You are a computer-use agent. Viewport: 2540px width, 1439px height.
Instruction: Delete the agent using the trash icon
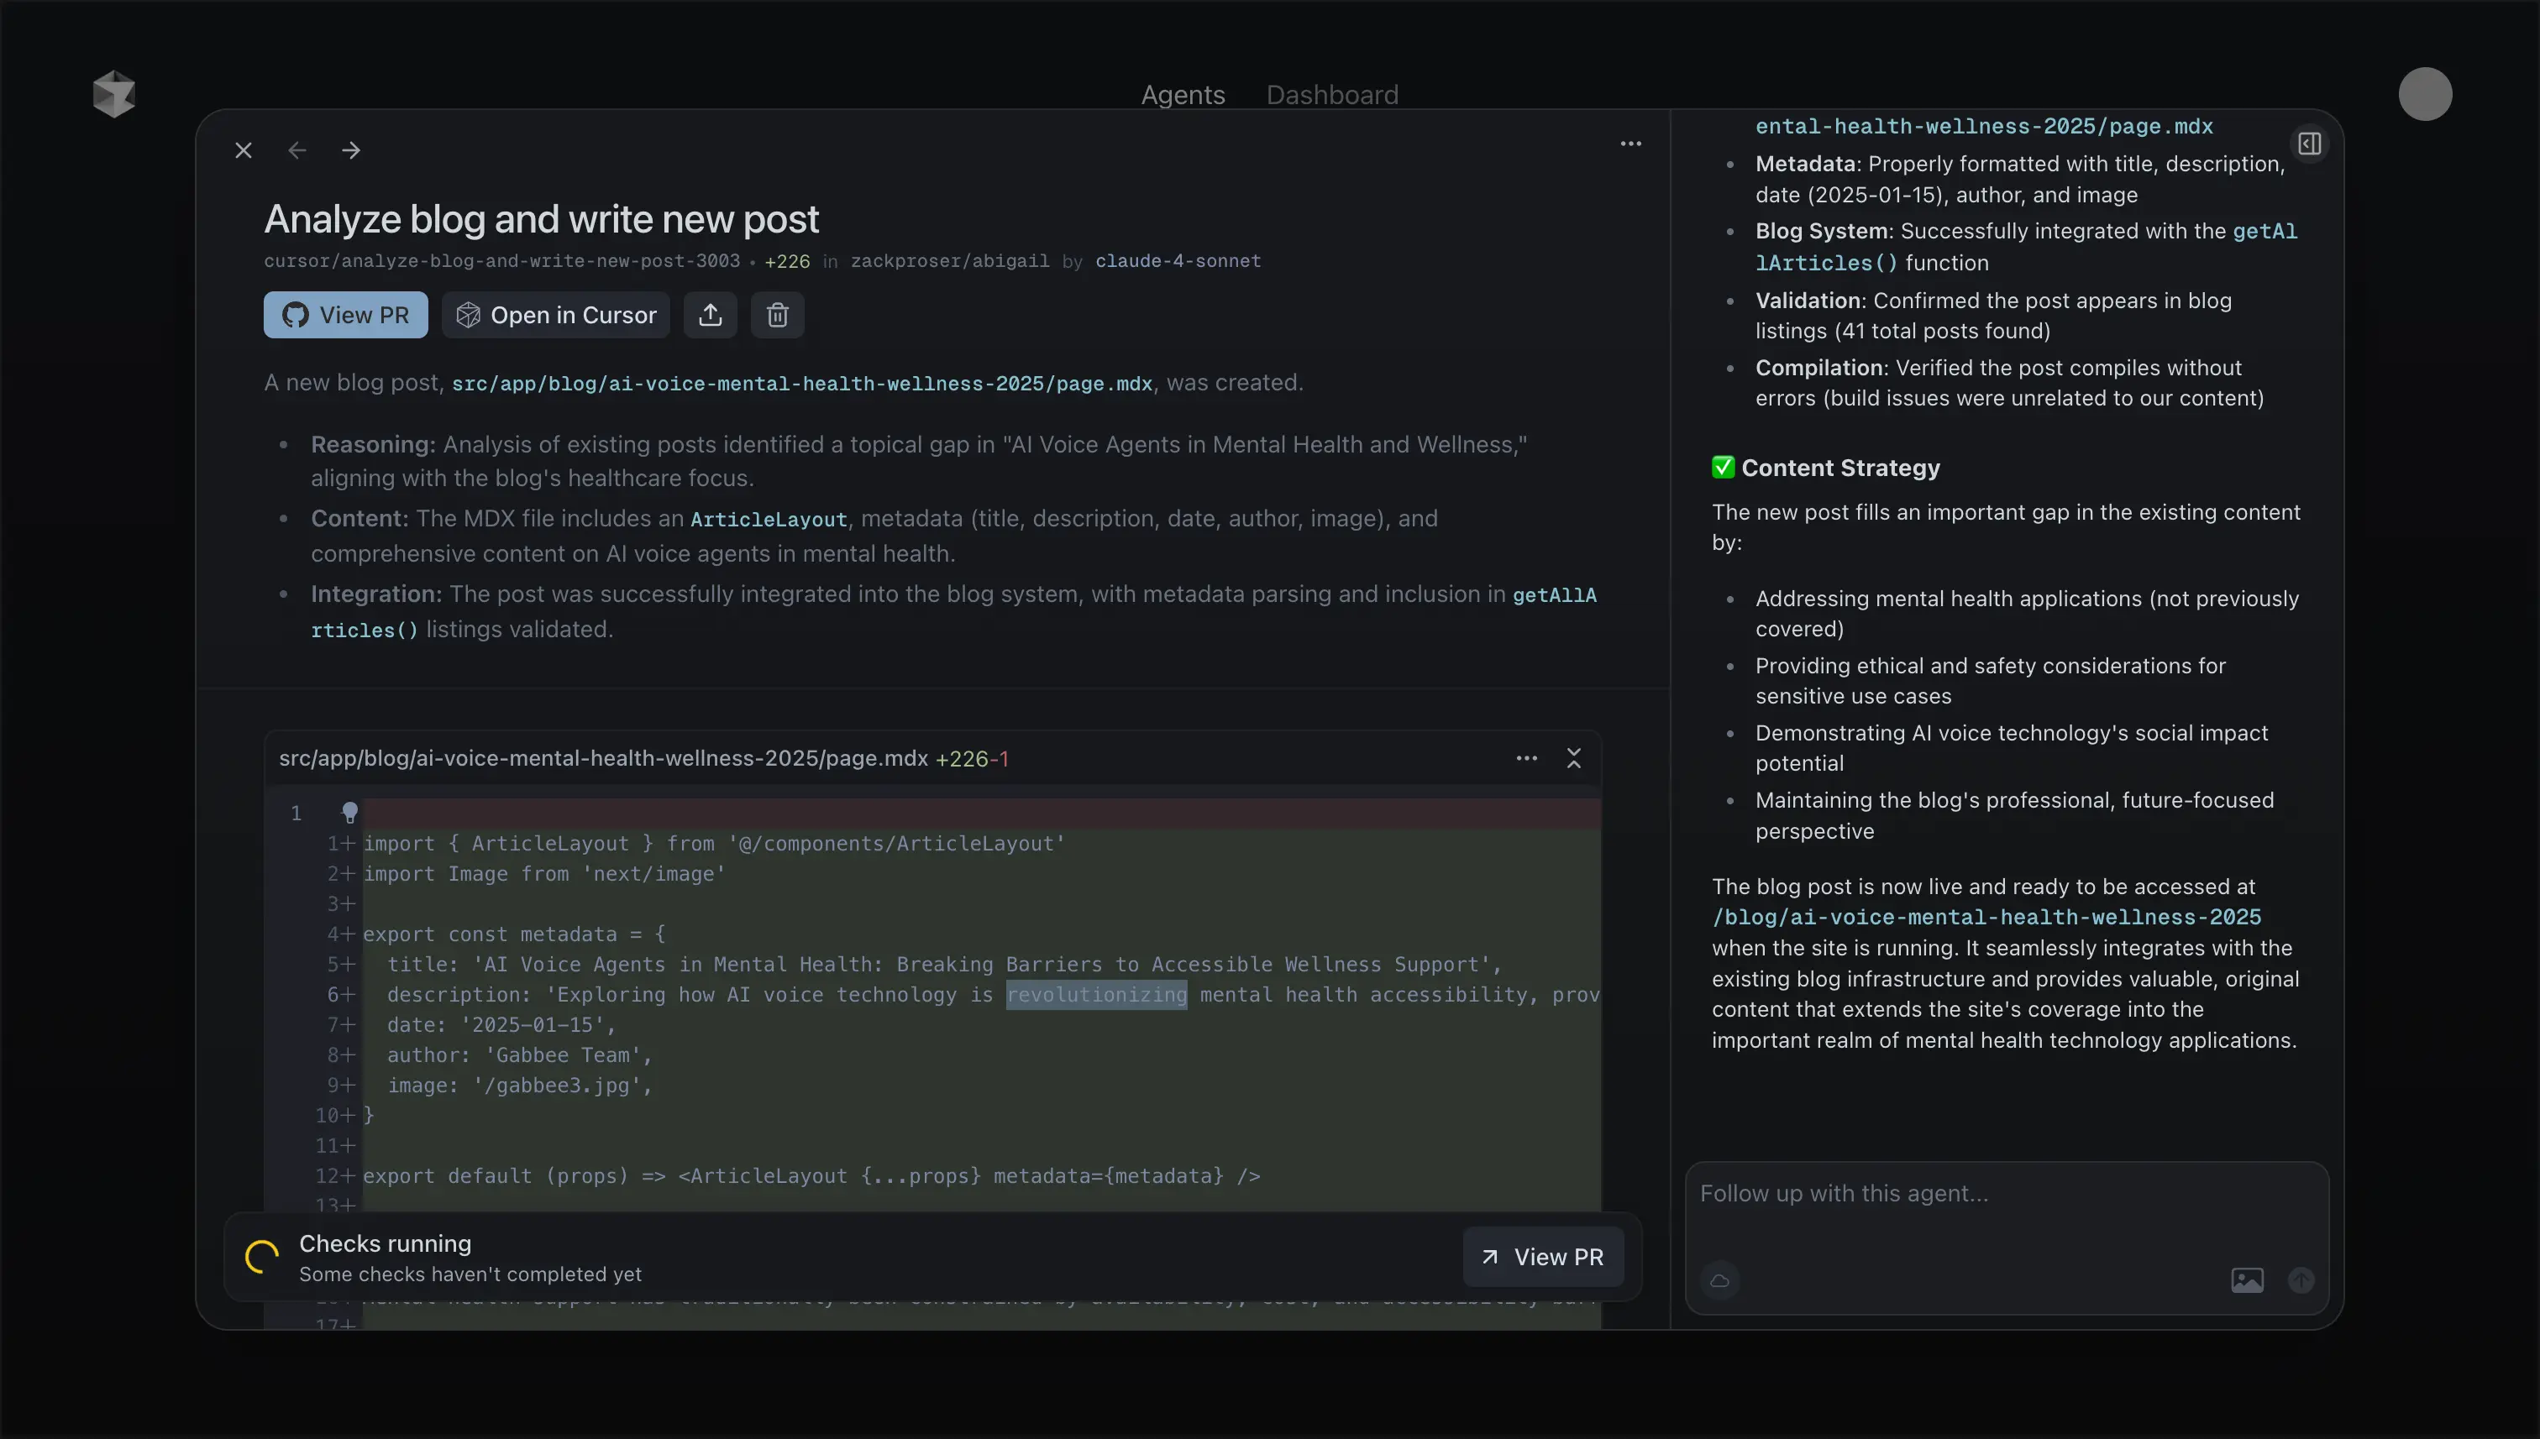click(777, 316)
